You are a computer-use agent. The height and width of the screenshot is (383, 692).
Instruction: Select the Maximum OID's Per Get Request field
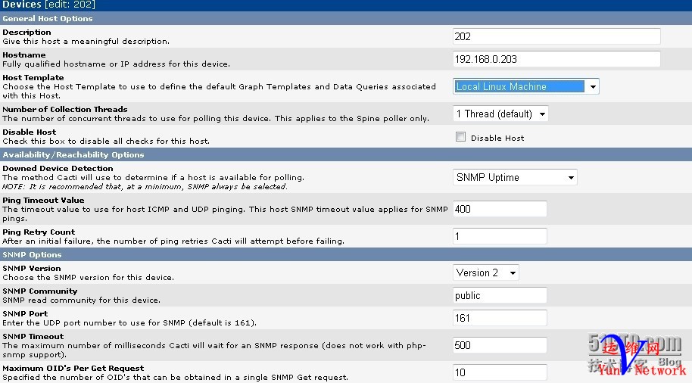pos(500,372)
